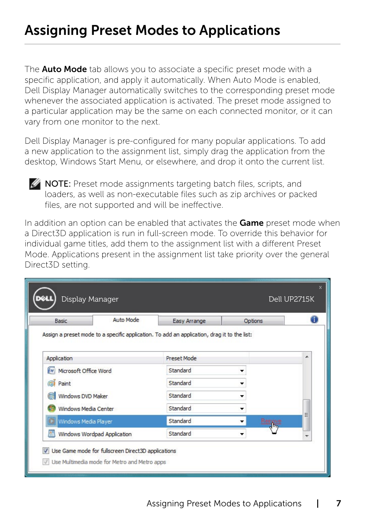Toggle Use Multimedia mode for Metro apps
Image resolution: width=365 pixels, height=519 pixels.
pyautogui.click(x=46, y=462)
